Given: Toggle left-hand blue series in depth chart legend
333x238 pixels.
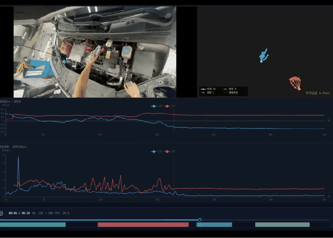Looking at the screenshot, I should click(157, 106).
